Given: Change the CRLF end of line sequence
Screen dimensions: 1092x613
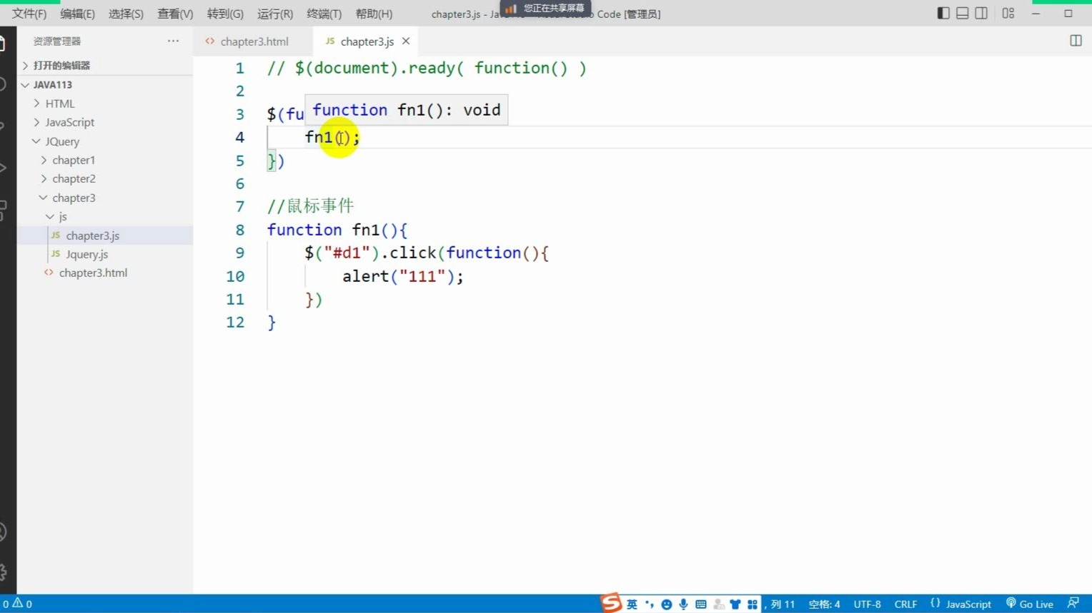Looking at the screenshot, I should [905, 604].
